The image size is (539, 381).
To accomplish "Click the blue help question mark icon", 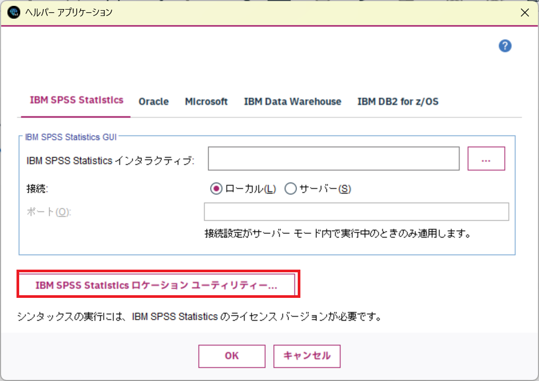I will 504,46.
